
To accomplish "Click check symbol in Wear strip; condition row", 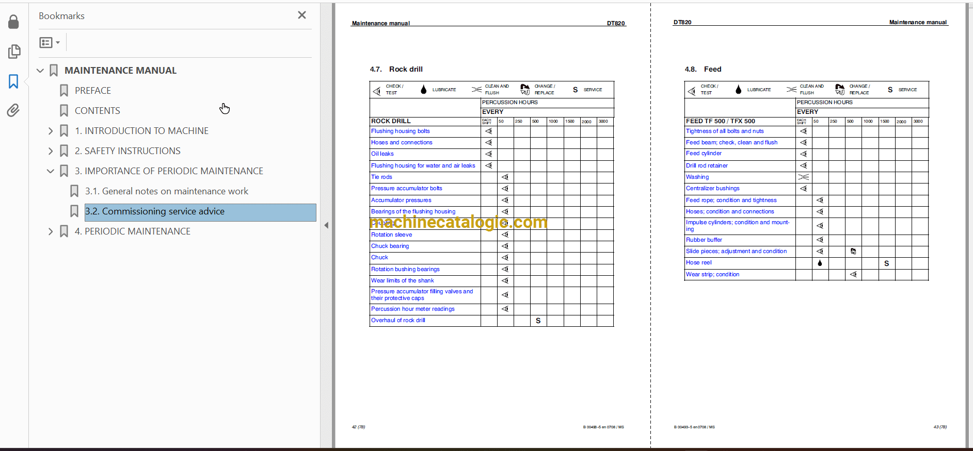I will pos(853,274).
